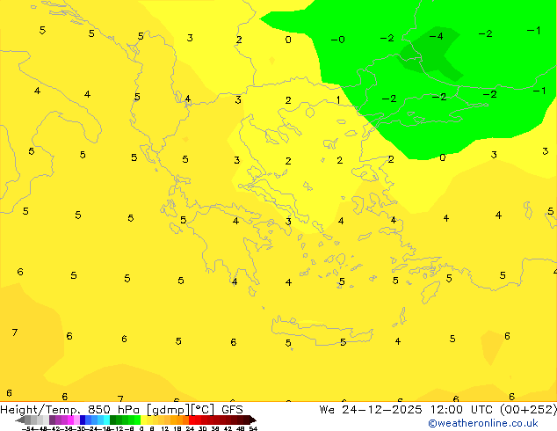
Task: Click grey left arrow end of color scale
Action: [19, 420]
